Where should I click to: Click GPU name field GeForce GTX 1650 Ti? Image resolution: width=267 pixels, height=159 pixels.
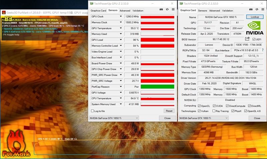(x=221, y=17)
